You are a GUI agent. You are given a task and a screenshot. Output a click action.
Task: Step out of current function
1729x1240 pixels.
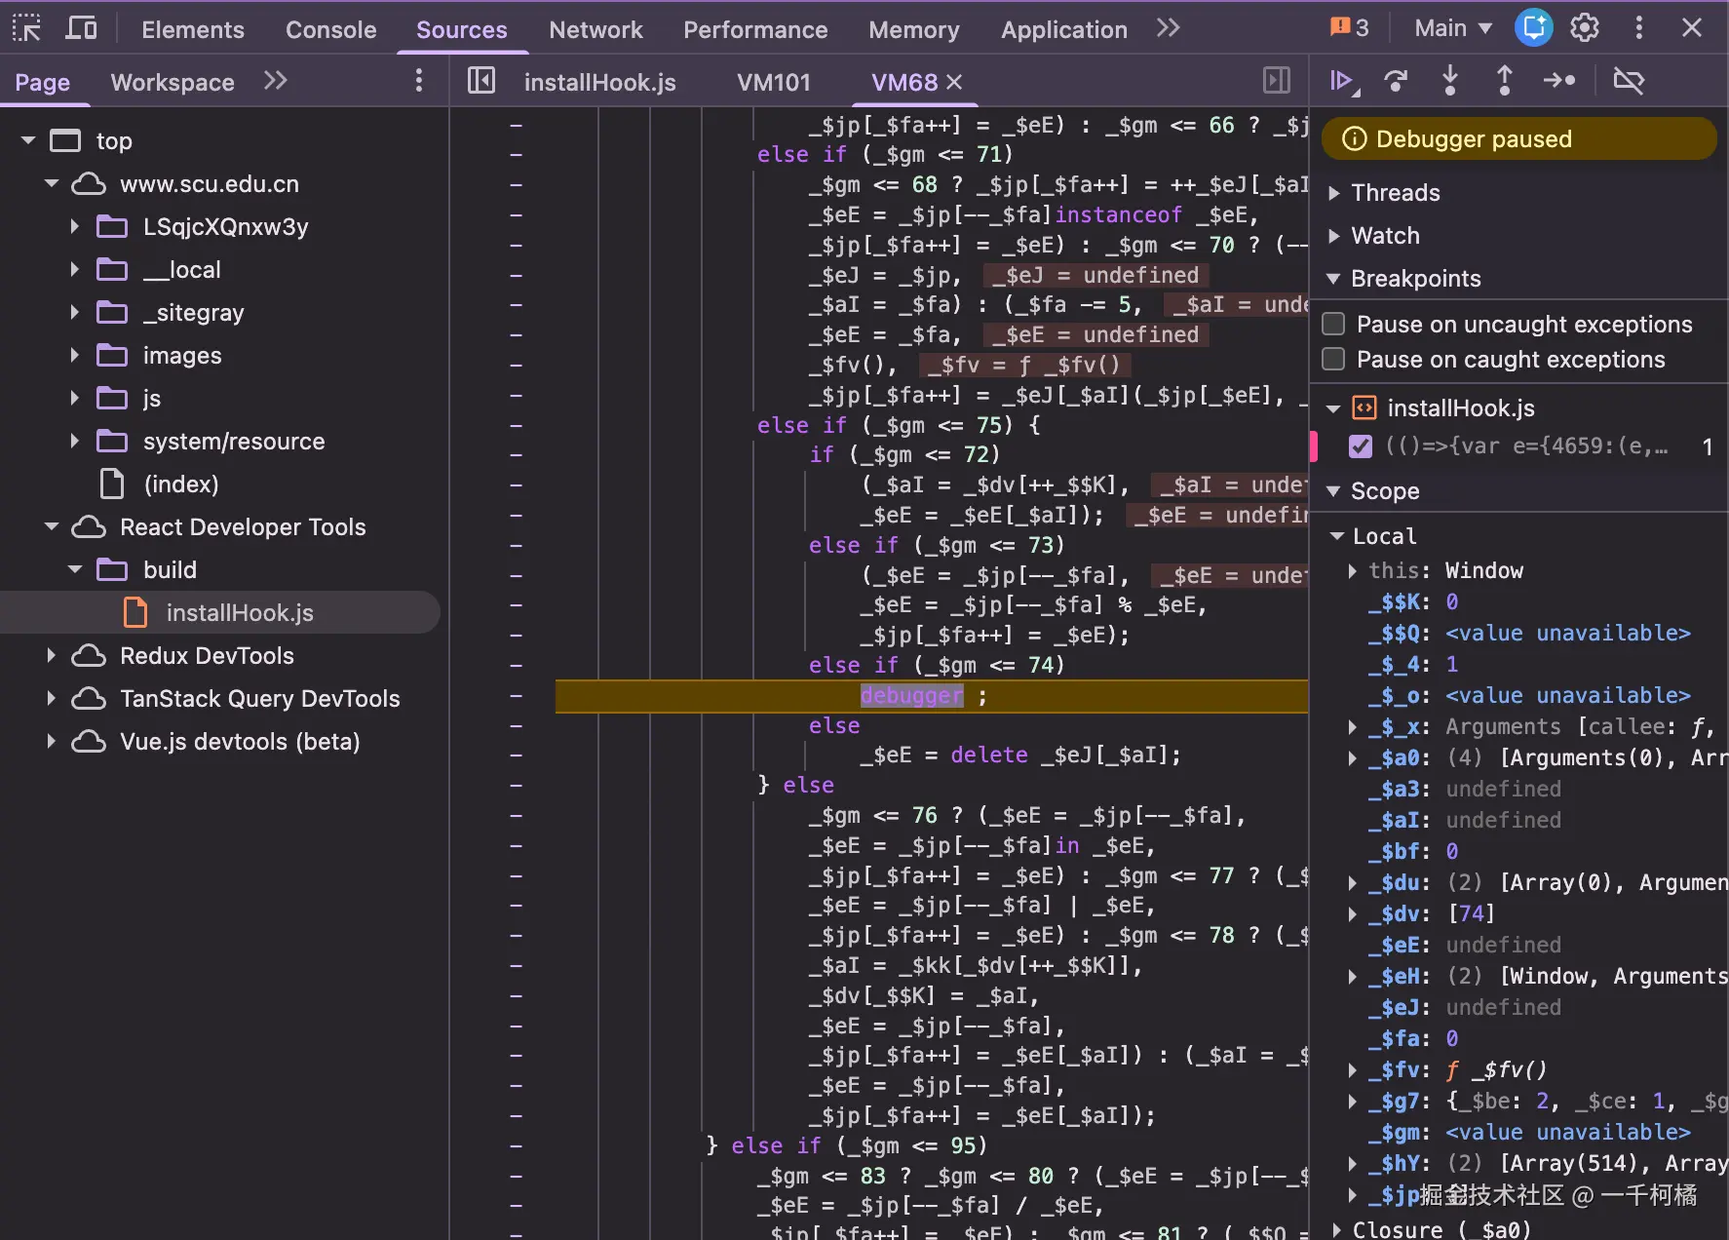coord(1504,81)
